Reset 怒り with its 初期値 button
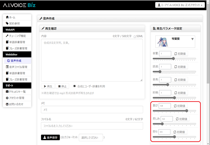 coord(179,132)
